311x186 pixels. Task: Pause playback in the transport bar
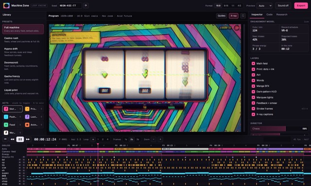20,139
